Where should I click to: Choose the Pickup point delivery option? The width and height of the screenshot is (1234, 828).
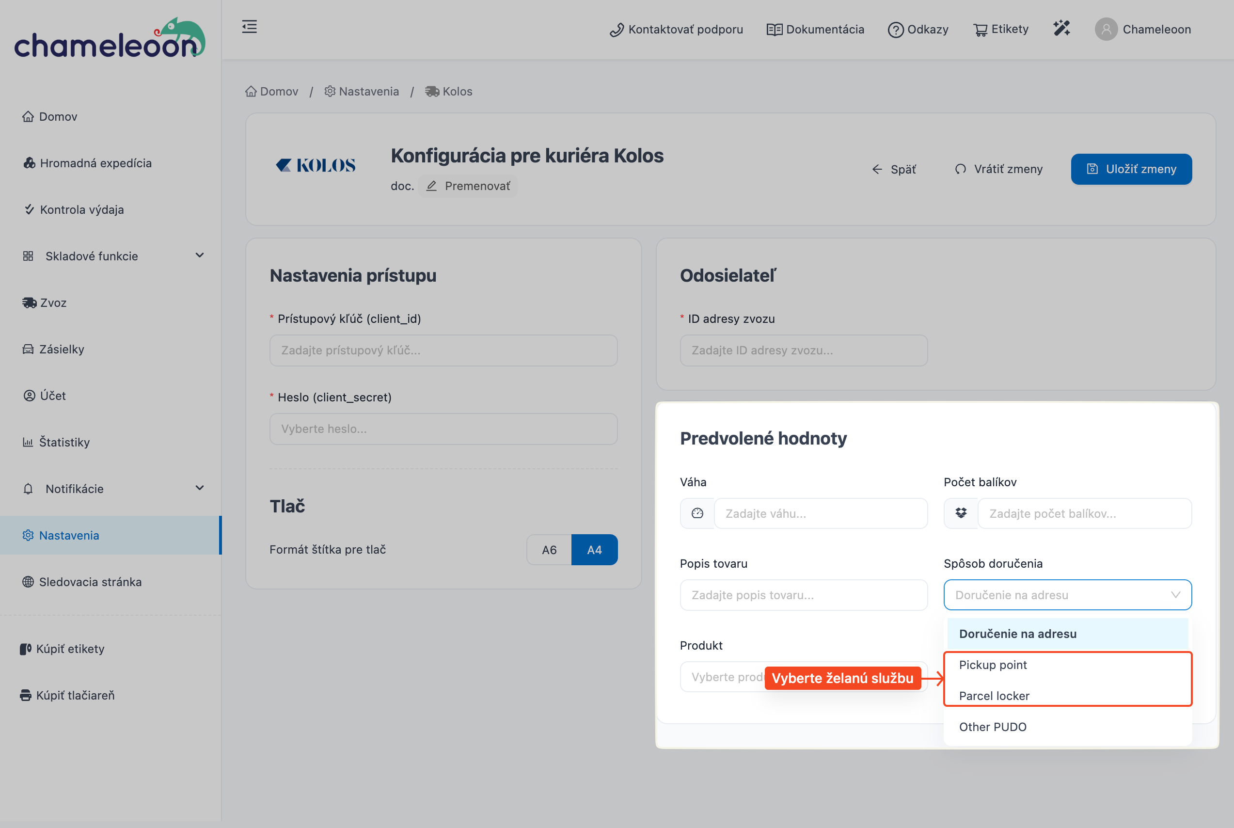pos(992,665)
